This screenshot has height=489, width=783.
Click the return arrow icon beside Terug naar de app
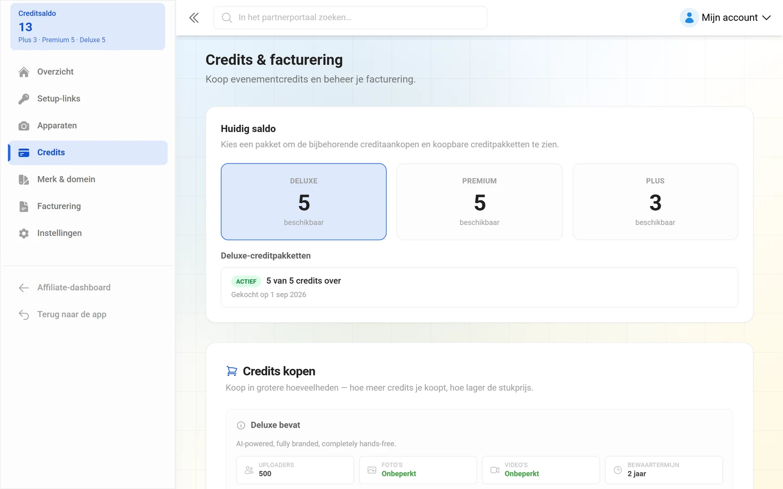24,315
